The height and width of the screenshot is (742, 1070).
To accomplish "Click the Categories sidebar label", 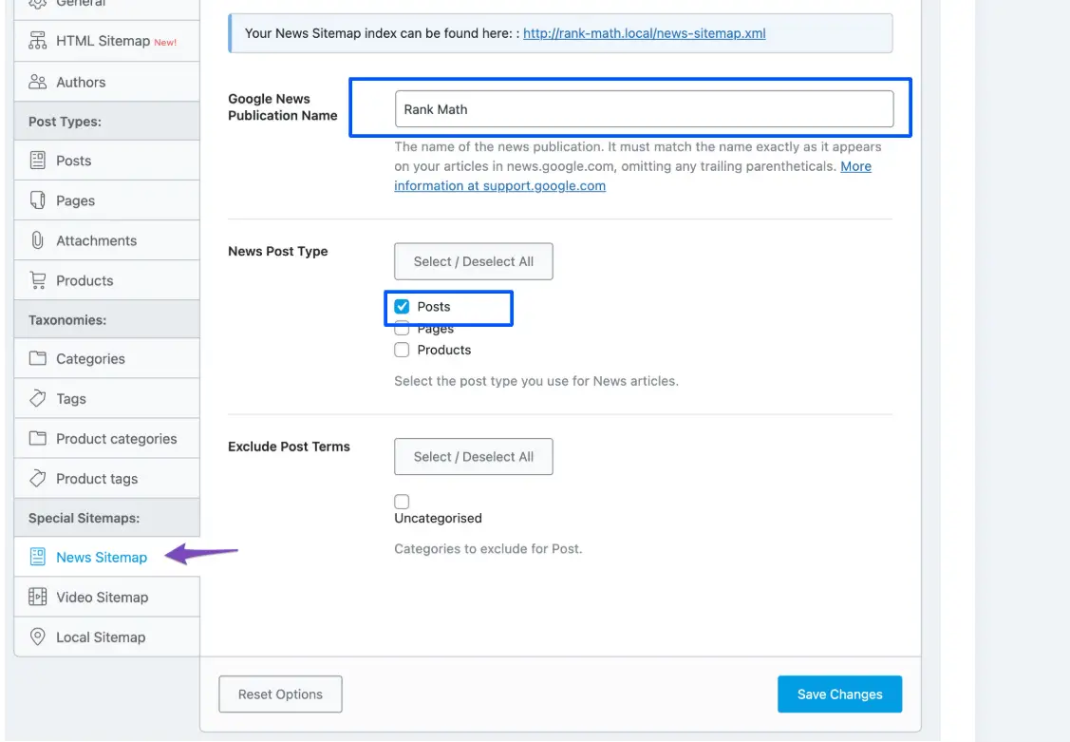I will 91,359.
